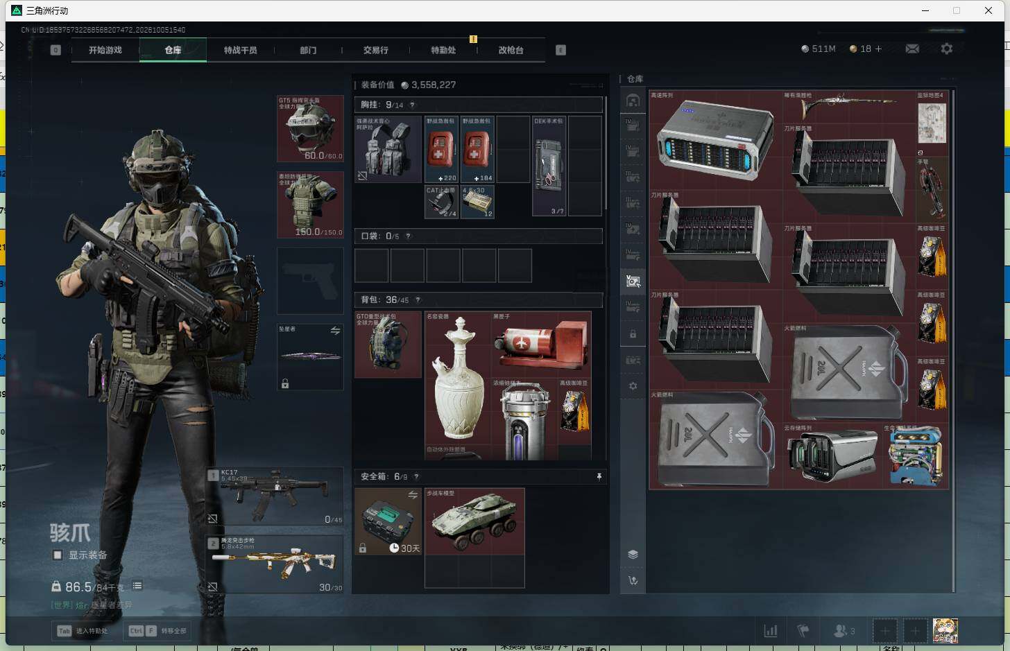Open the mail envelope inbox
Viewport: 1010px width, 651px height.
pyautogui.click(x=912, y=49)
